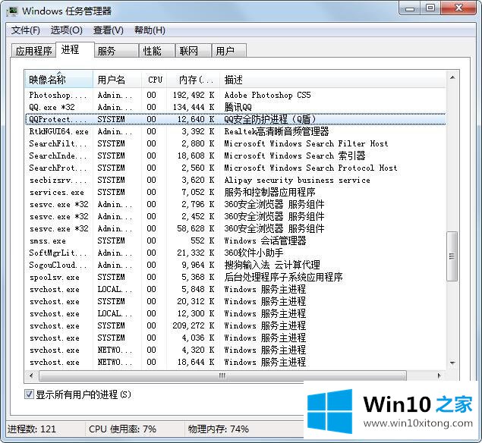Select svchost.exe using 5,848 K
The width and height of the screenshot is (482, 443).
pyautogui.click(x=235, y=289)
